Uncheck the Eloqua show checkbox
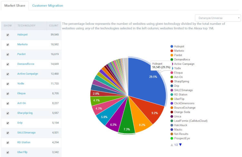Screen dimensions: 242x157 point(8,93)
